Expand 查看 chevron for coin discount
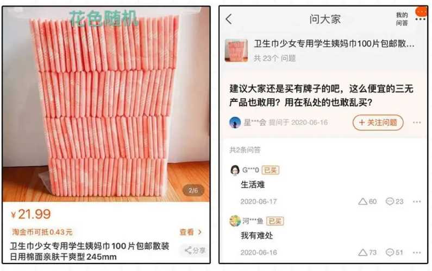This screenshot has height=271, width=432. coord(191,232)
